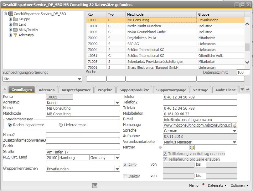This screenshot has width=253, height=191.
Task: Click the filter funnel icon on Adresstyp node
Action: [x=15, y=35]
